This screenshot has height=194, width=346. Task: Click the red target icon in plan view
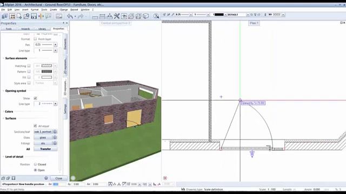pos(165,178)
